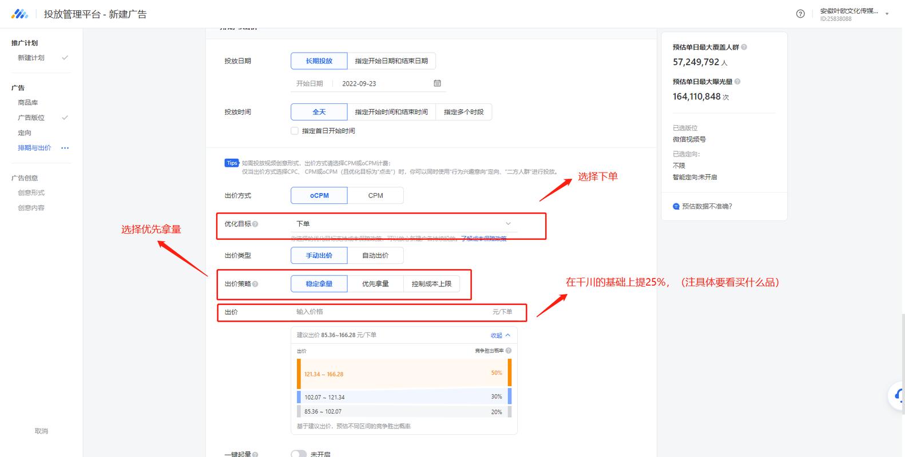Select 优先拿量 strategy
The image size is (905, 457).
(x=375, y=284)
